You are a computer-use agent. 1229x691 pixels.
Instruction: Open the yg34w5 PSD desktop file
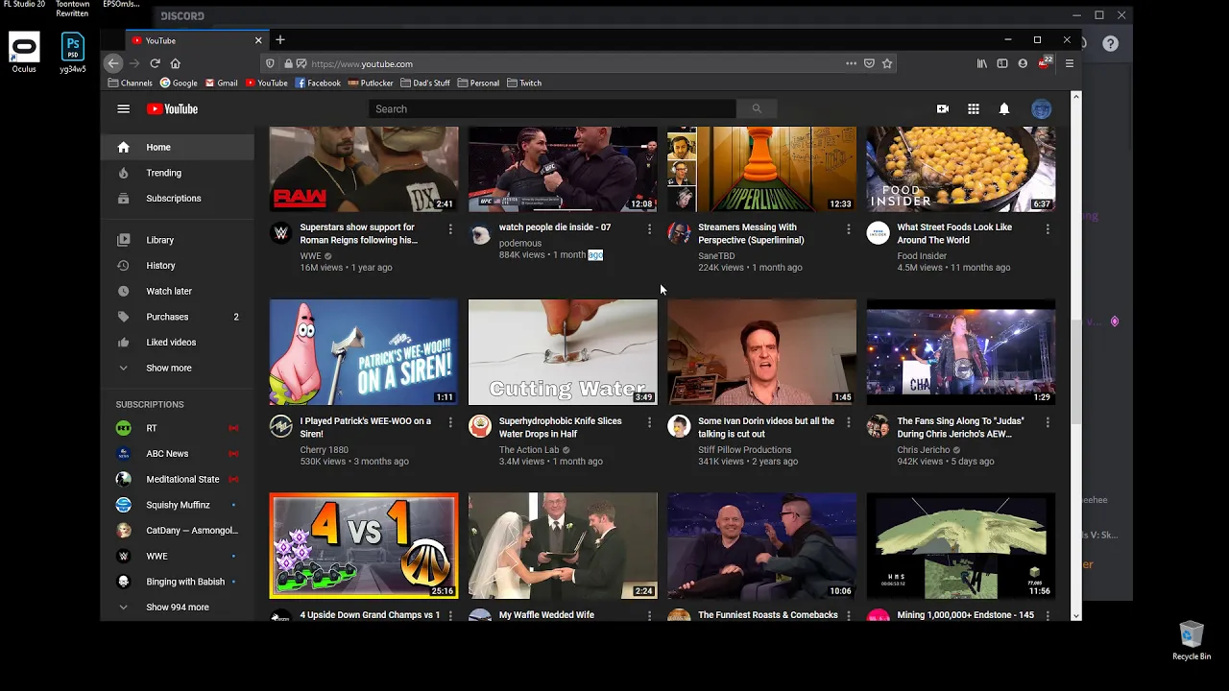[73, 53]
